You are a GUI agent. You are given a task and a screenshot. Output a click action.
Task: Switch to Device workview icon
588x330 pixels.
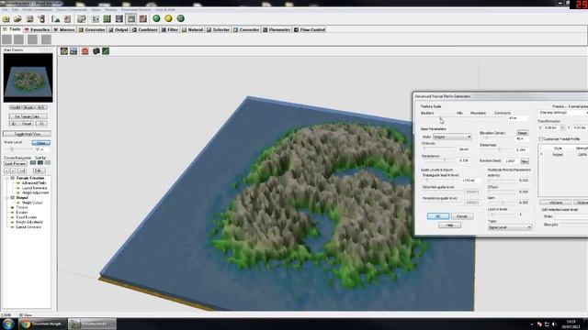[96, 18]
